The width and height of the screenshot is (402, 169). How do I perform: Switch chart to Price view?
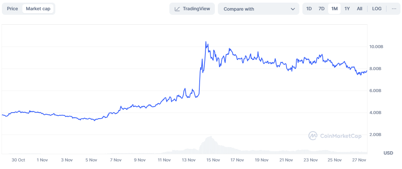[13, 9]
